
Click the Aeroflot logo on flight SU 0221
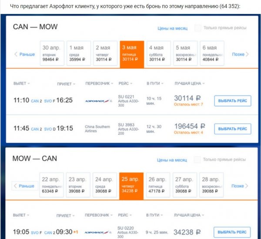99,101
